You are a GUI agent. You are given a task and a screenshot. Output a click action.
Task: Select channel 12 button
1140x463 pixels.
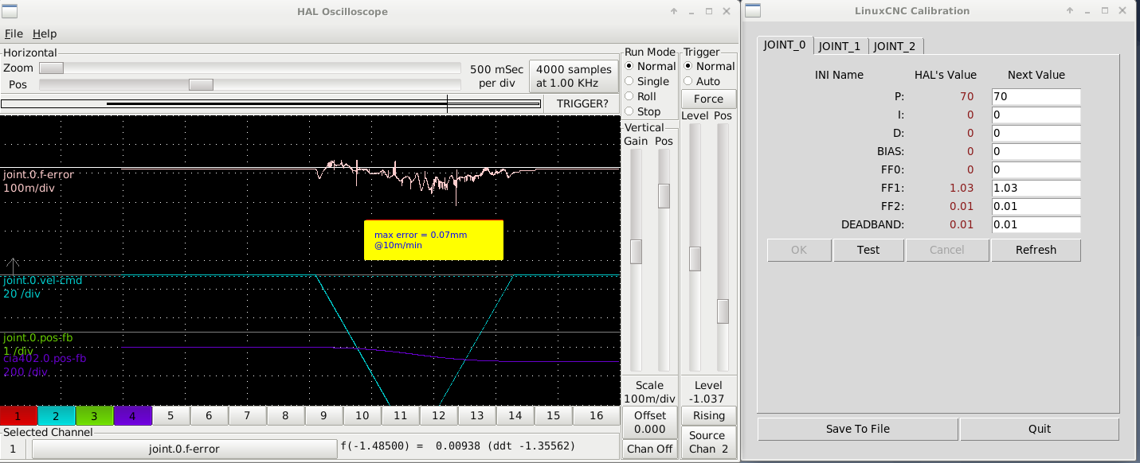[x=439, y=415]
